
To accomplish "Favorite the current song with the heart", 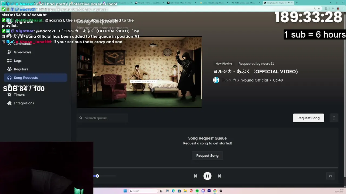I will (x=330, y=176).
